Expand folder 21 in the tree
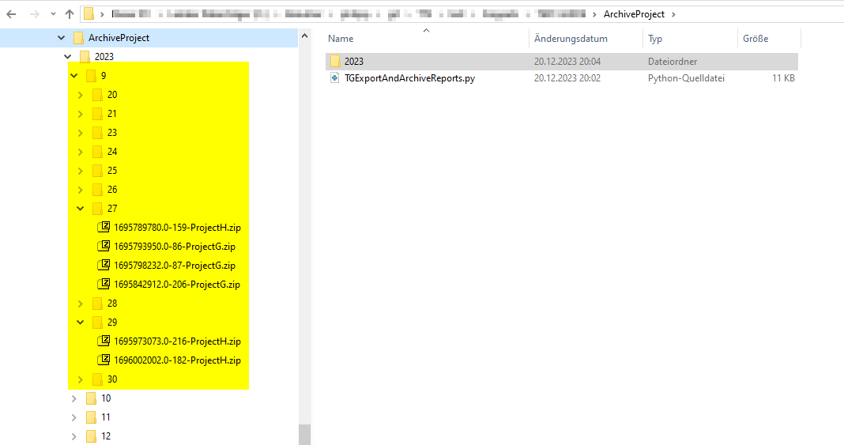Image resolution: width=844 pixels, height=445 pixels. pyautogui.click(x=81, y=114)
